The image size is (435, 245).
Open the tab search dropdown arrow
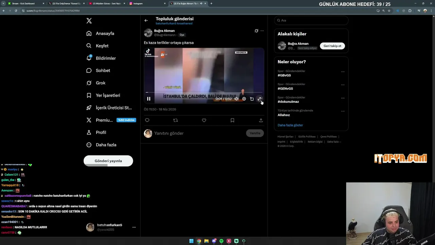3,3
